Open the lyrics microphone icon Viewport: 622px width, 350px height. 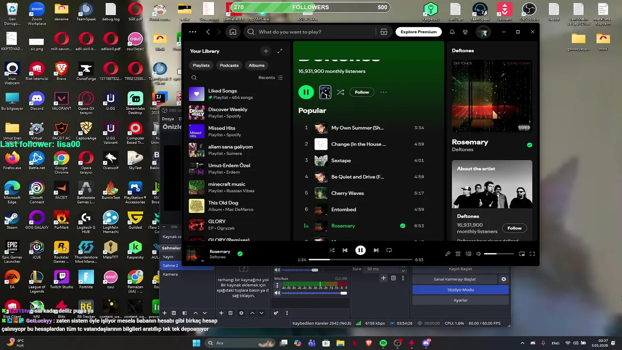[448, 254]
